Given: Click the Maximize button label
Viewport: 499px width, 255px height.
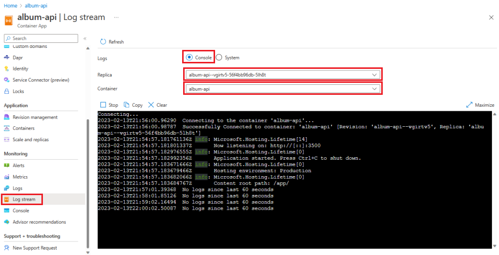Looking at the screenshot, I should click(x=485, y=105).
